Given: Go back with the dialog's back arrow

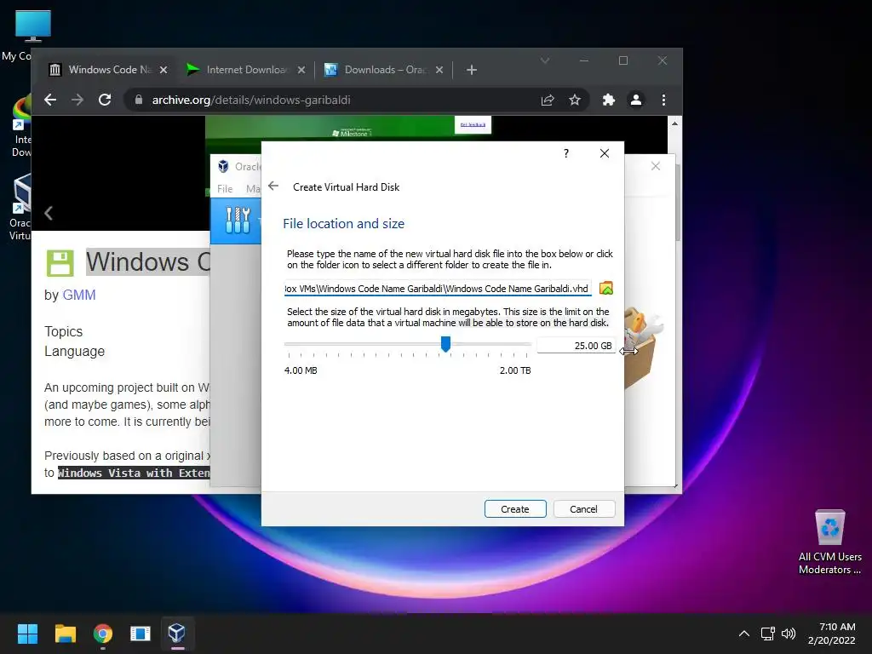Looking at the screenshot, I should click(273, 186).
